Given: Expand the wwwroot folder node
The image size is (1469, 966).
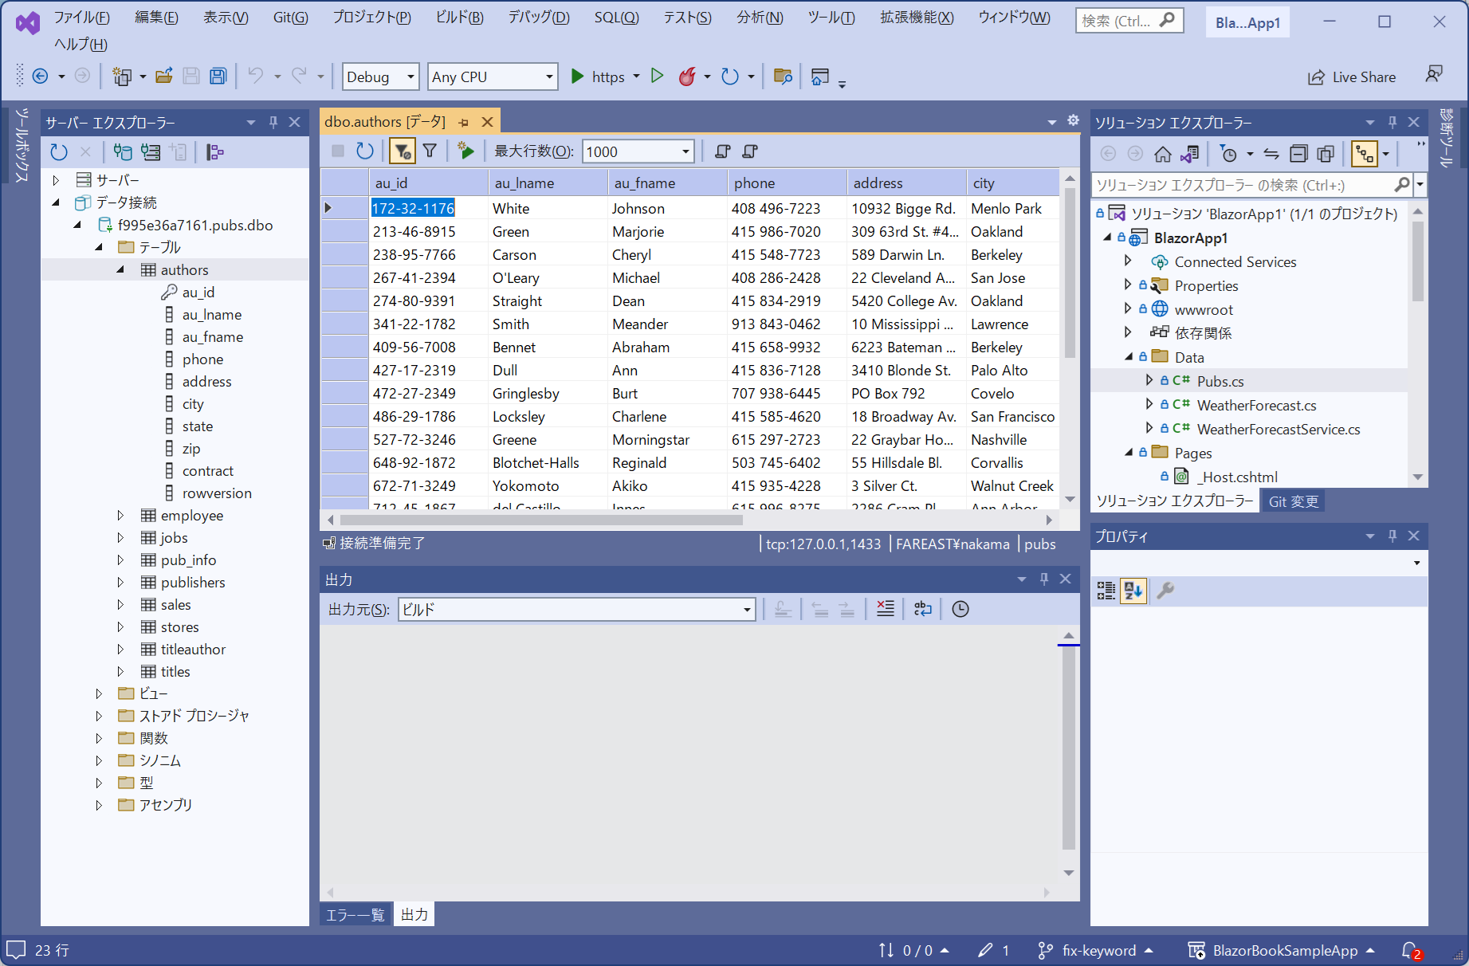Looking at the screenshot, I should coord(1128,308).
